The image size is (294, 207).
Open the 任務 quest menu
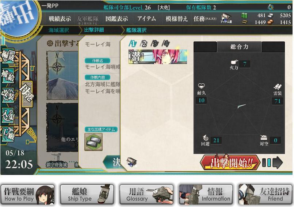(205, 19)
